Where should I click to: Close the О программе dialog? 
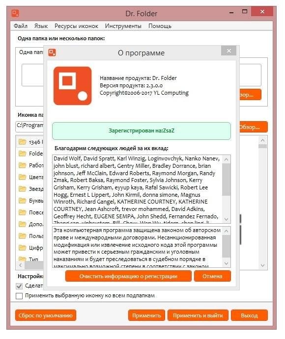coord(228,51)
